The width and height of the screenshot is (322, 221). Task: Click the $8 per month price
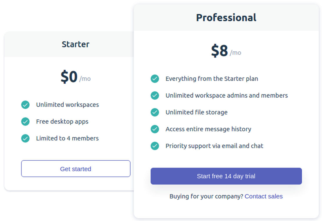click(226, 51)
